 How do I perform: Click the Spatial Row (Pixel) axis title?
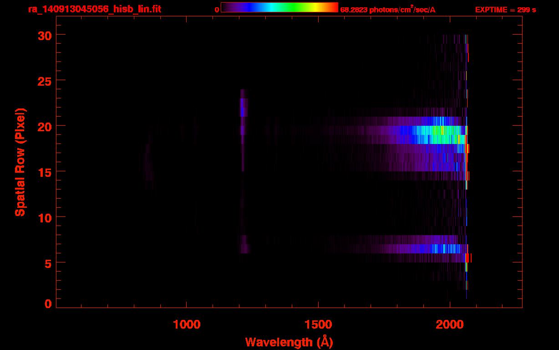coord(20,162)
